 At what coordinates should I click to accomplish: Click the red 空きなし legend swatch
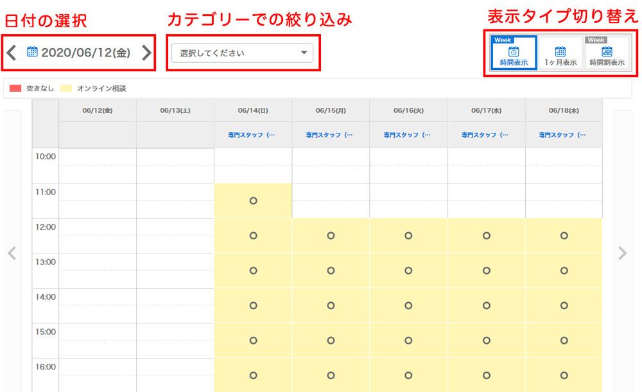click(x=15, y=89)
